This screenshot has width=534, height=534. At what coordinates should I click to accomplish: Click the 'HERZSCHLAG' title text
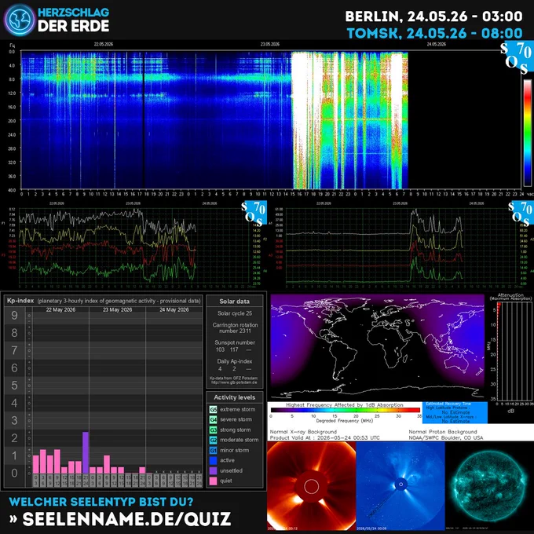(x=73, y=13)
